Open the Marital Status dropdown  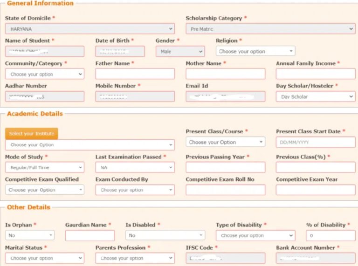(45, 258)
